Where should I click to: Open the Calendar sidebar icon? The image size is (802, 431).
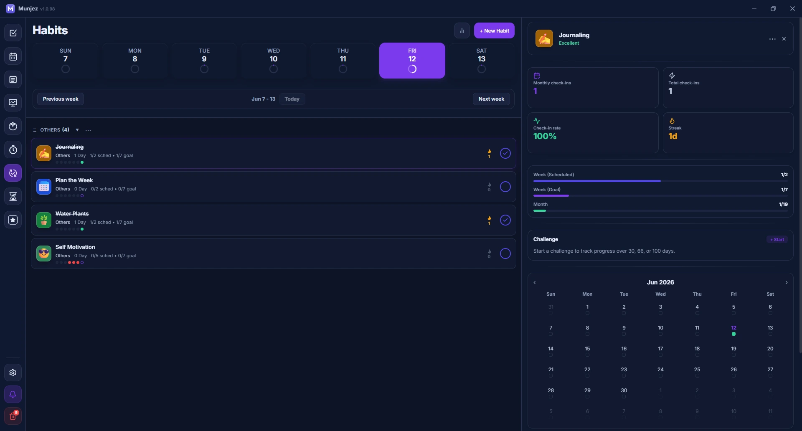click(x=13, y=56)
